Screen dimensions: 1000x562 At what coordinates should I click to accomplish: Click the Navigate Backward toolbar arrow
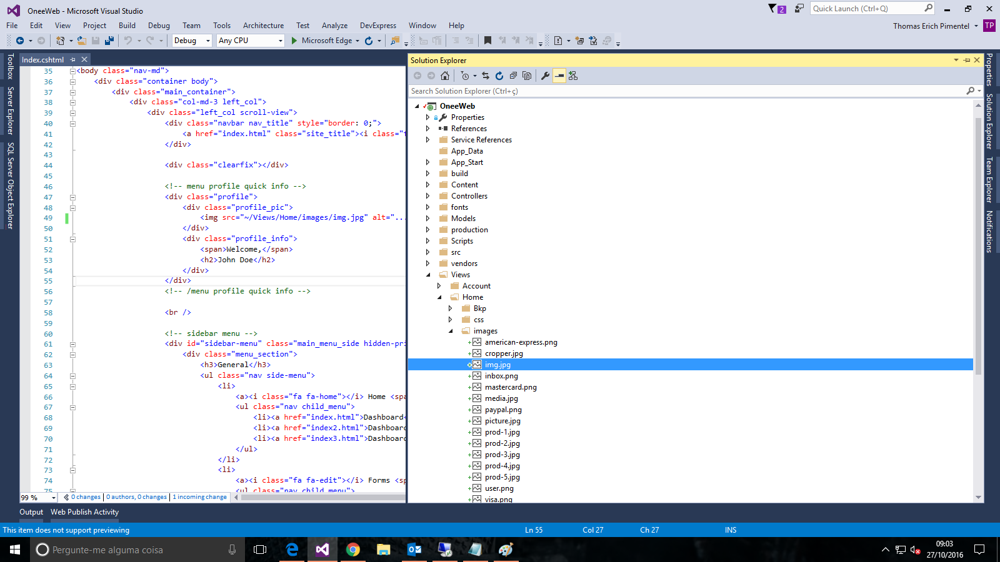pos(20,41)
